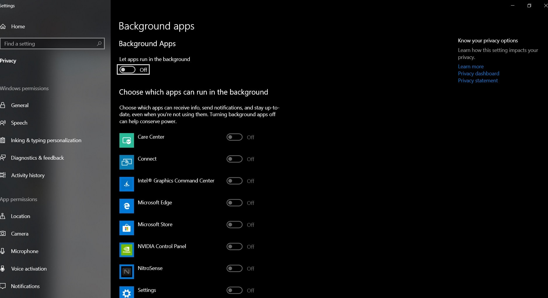Image resolution: width=548 pixels, height=298 pixels.
Task: Click the Speech icon in sidebar
Action: [x=3, y=123]
